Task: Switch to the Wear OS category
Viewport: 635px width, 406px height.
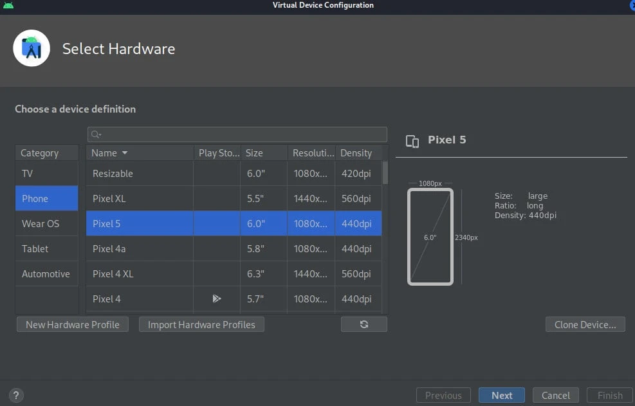Action: coord(40,223)
